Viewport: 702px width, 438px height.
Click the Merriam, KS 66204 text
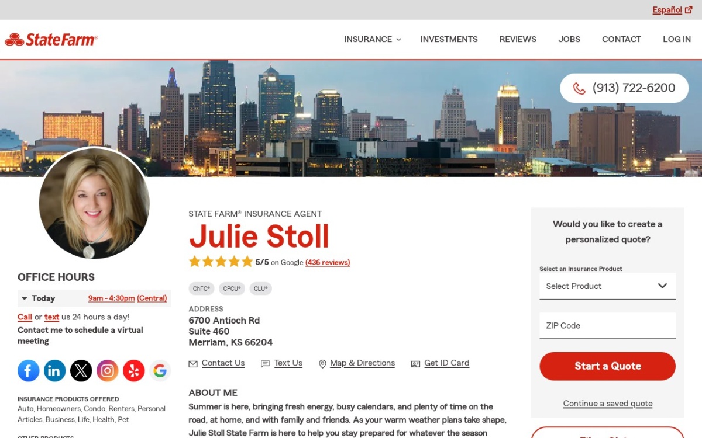pyautogui.click(x=230, y=342)
